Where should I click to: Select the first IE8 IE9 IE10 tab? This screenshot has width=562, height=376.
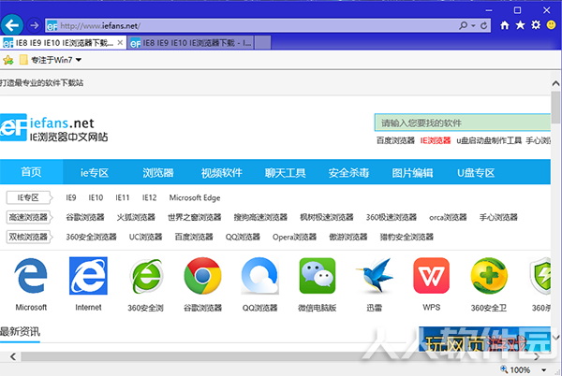click(x=63, y=43)
